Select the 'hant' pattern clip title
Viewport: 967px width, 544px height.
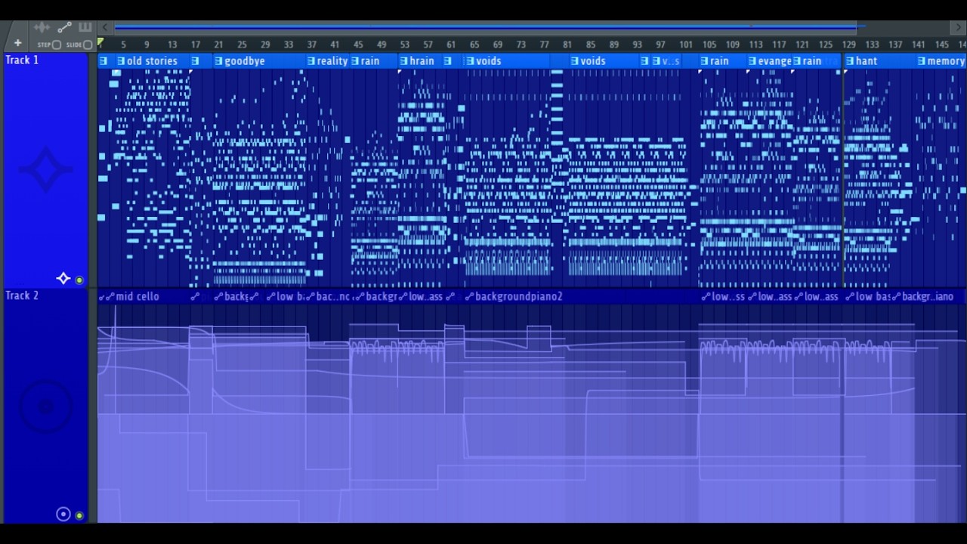click(867, 61)
